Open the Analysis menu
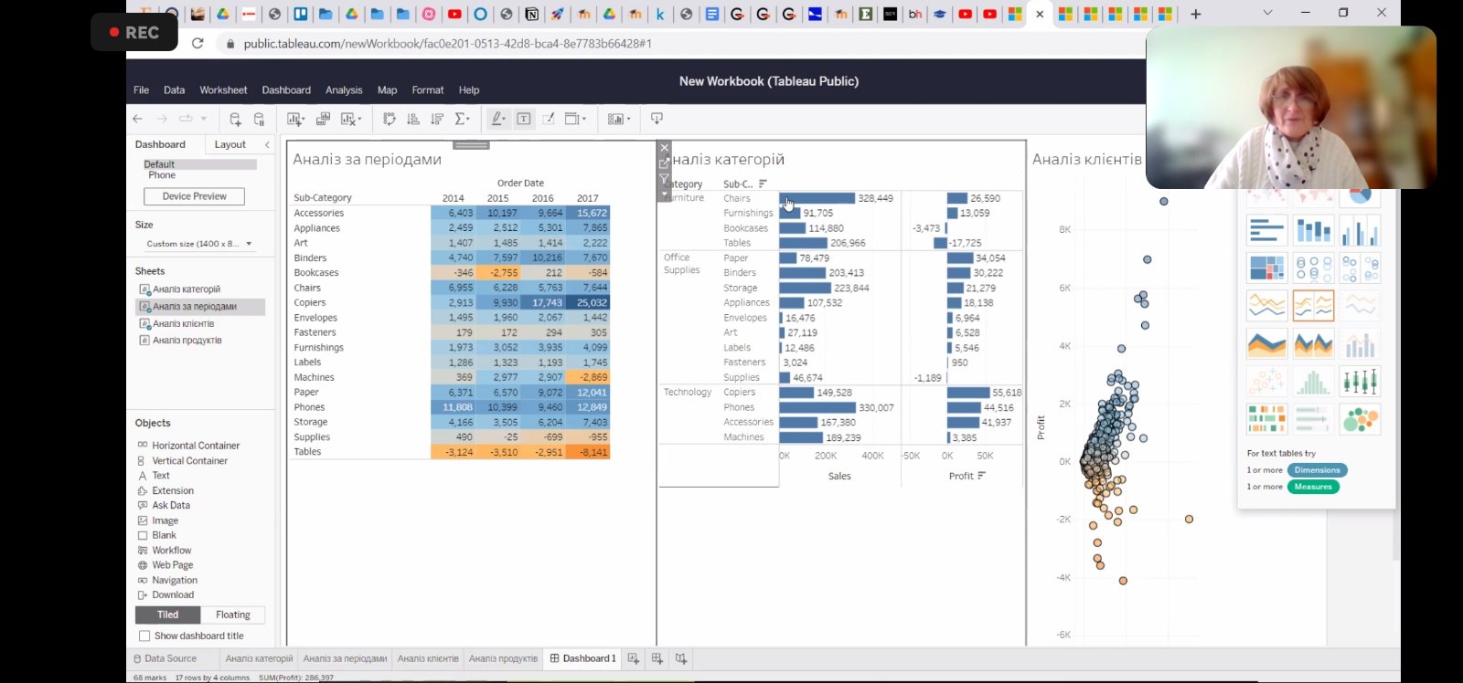 click(344, 90)
